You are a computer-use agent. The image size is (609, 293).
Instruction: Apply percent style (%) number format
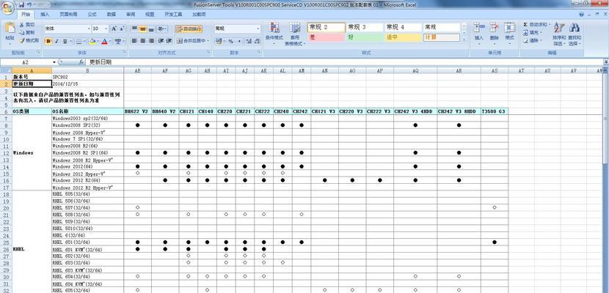coord(230,41)
